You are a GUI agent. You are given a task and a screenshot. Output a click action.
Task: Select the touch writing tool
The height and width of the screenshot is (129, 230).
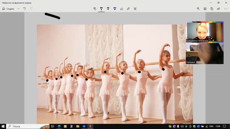point(95,9)
